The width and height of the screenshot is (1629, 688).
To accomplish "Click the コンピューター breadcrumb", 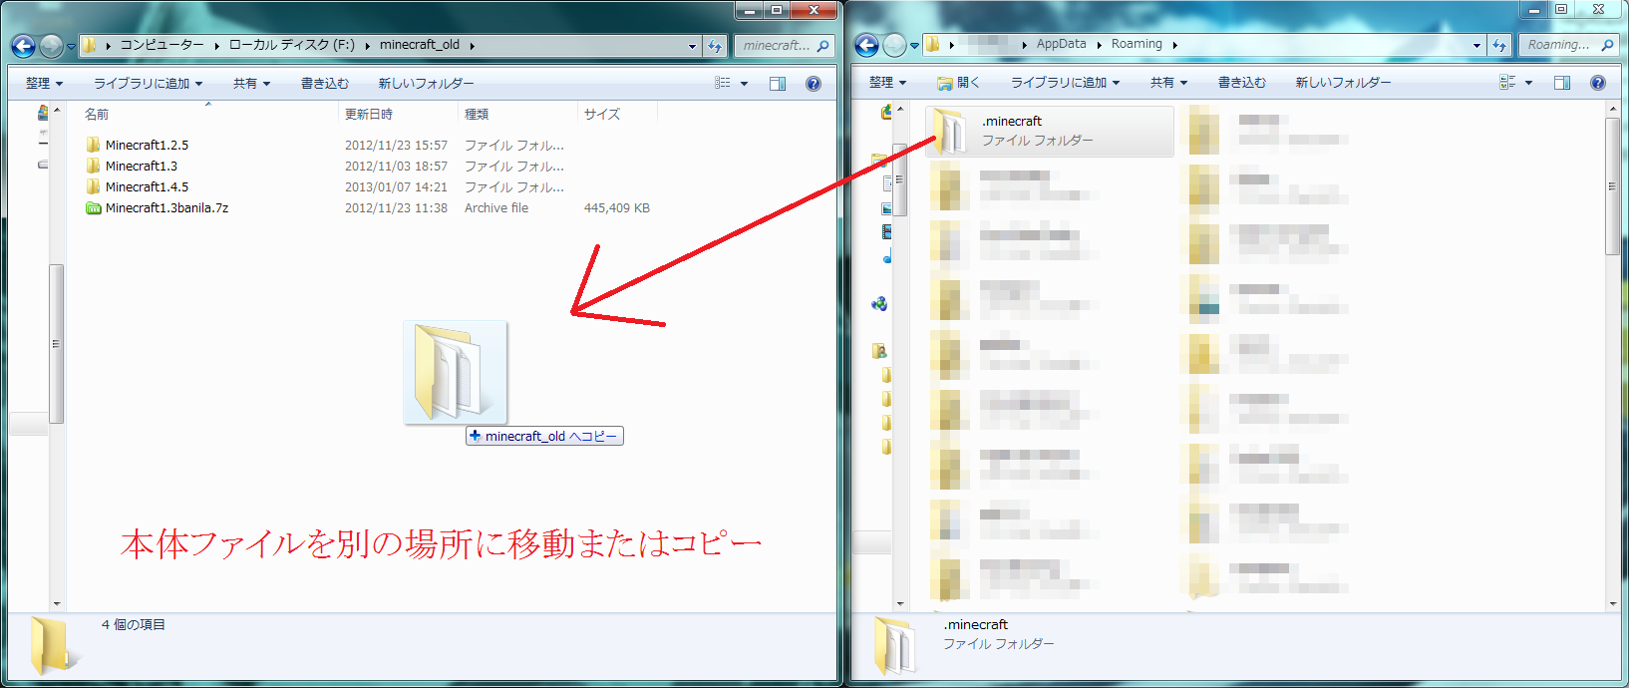I will (x=162, y=45).
